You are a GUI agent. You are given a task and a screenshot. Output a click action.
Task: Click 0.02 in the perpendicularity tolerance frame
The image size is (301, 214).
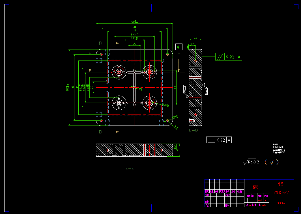[x=221, y=140]
